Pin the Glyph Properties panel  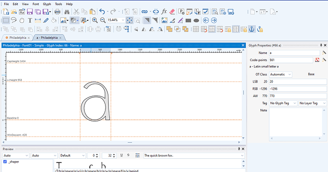tap(321, 45)
